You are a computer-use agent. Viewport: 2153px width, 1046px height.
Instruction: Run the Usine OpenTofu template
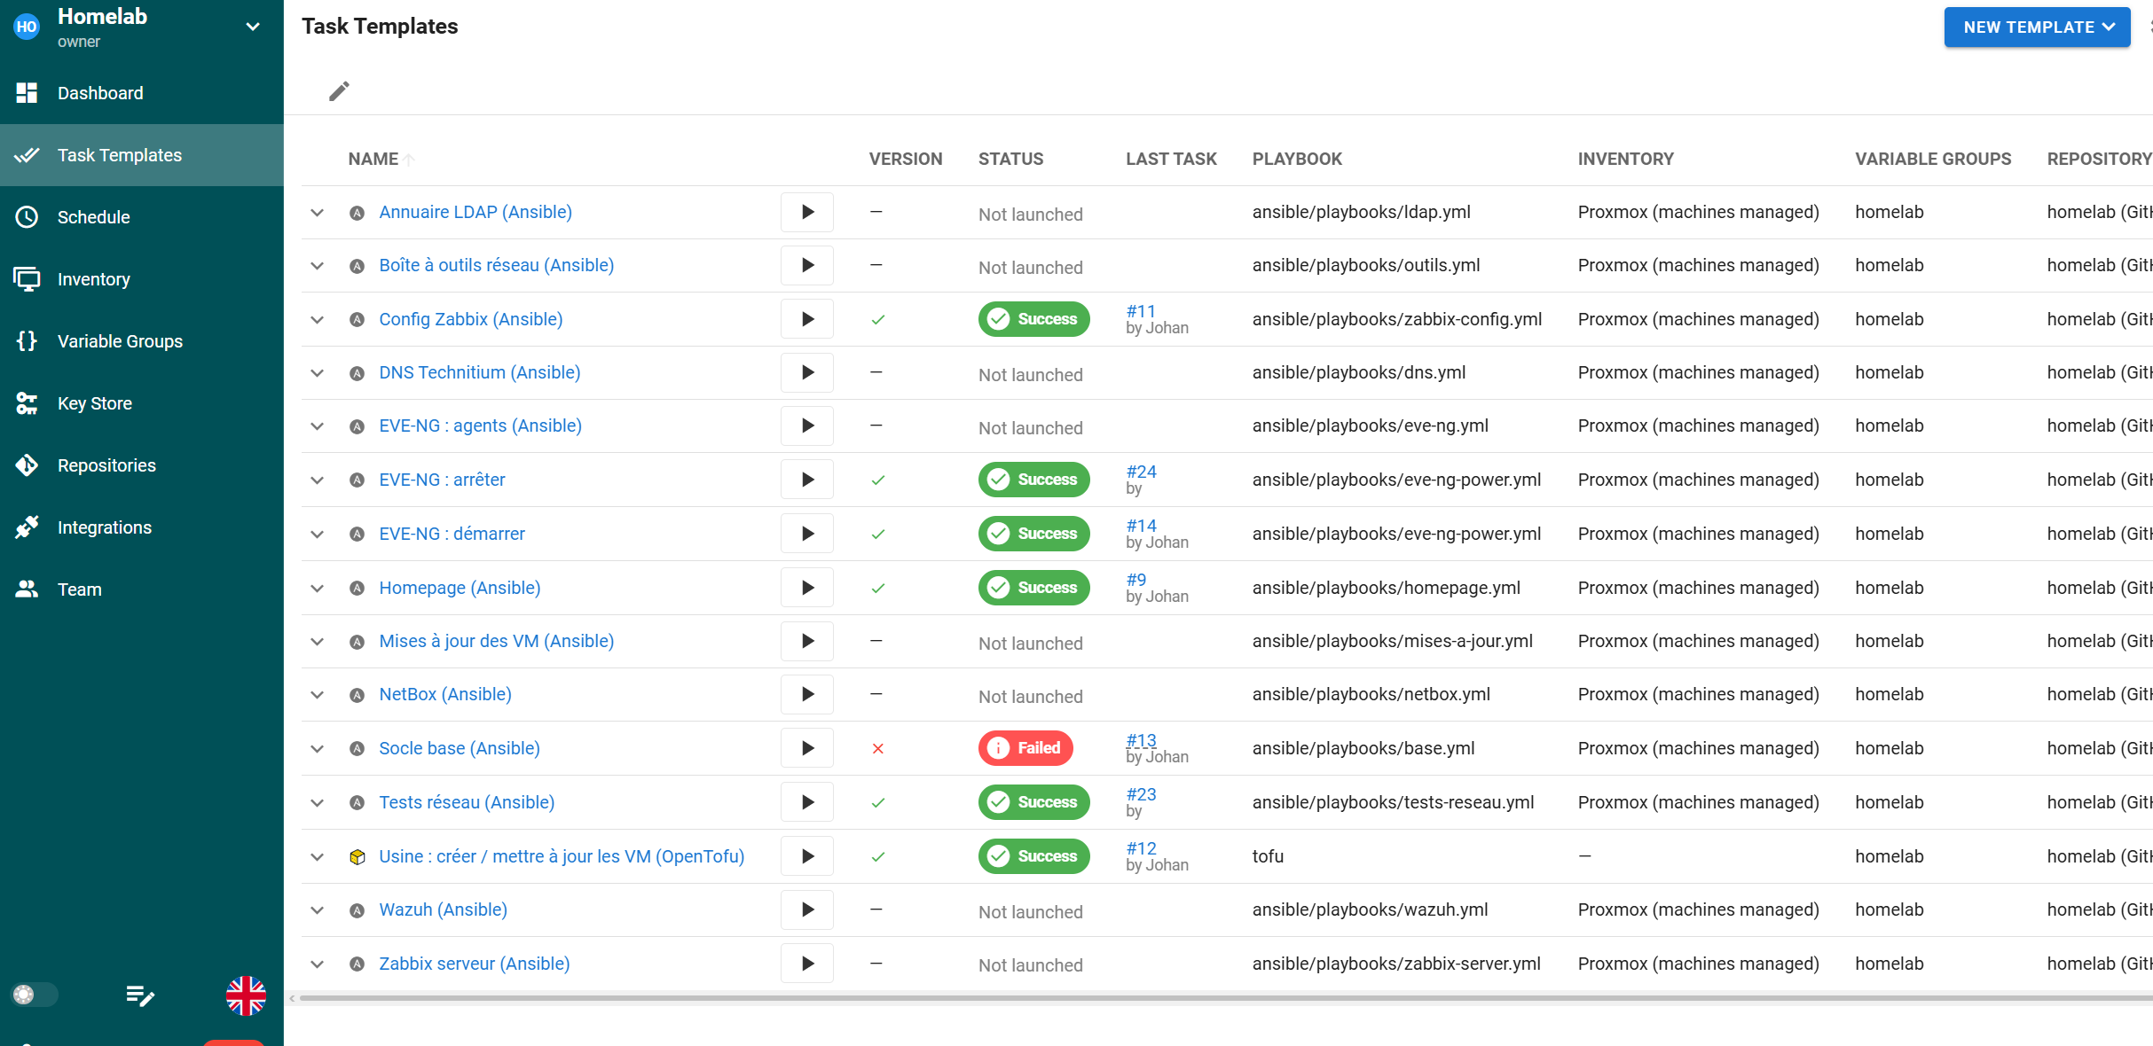pyautogui.click(x=807, y=856)
